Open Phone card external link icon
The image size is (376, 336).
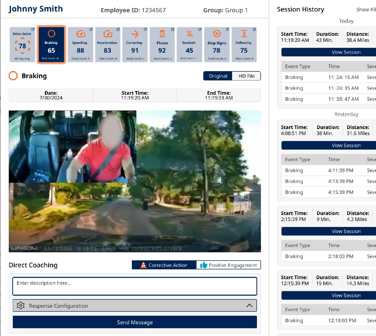(x=172, y=30)
